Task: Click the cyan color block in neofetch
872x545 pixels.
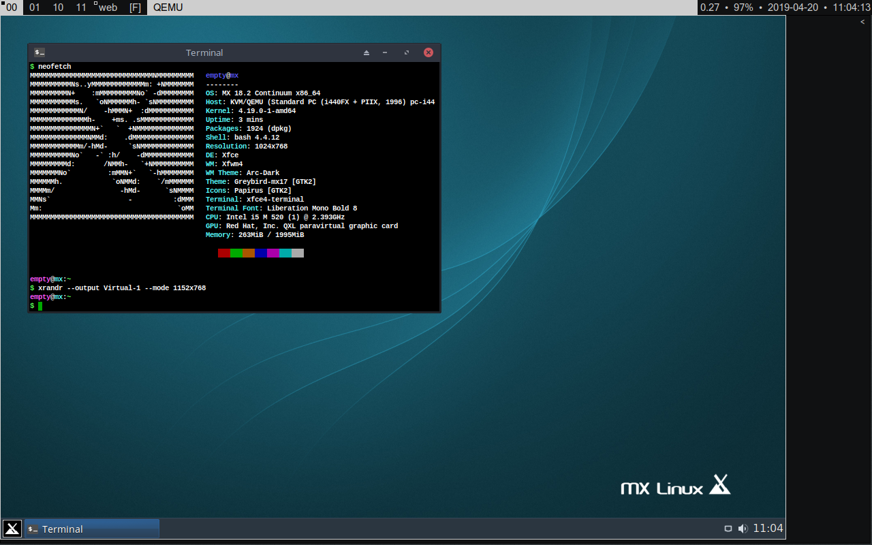Action: [x=285, y=253]
